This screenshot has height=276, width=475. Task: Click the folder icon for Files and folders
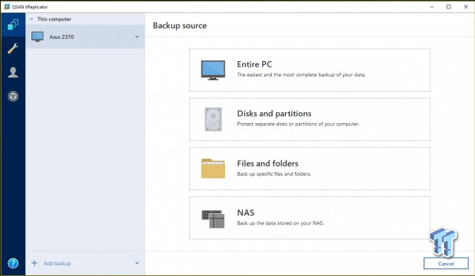point(213,169)
